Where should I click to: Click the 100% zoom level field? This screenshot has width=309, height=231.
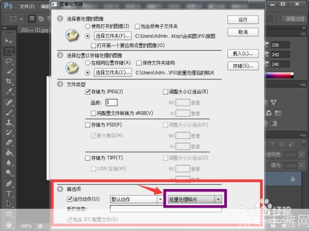pyautogui.click(x=27, y=226)
